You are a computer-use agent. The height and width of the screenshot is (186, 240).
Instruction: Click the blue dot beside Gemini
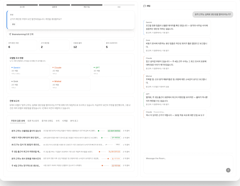12,68
